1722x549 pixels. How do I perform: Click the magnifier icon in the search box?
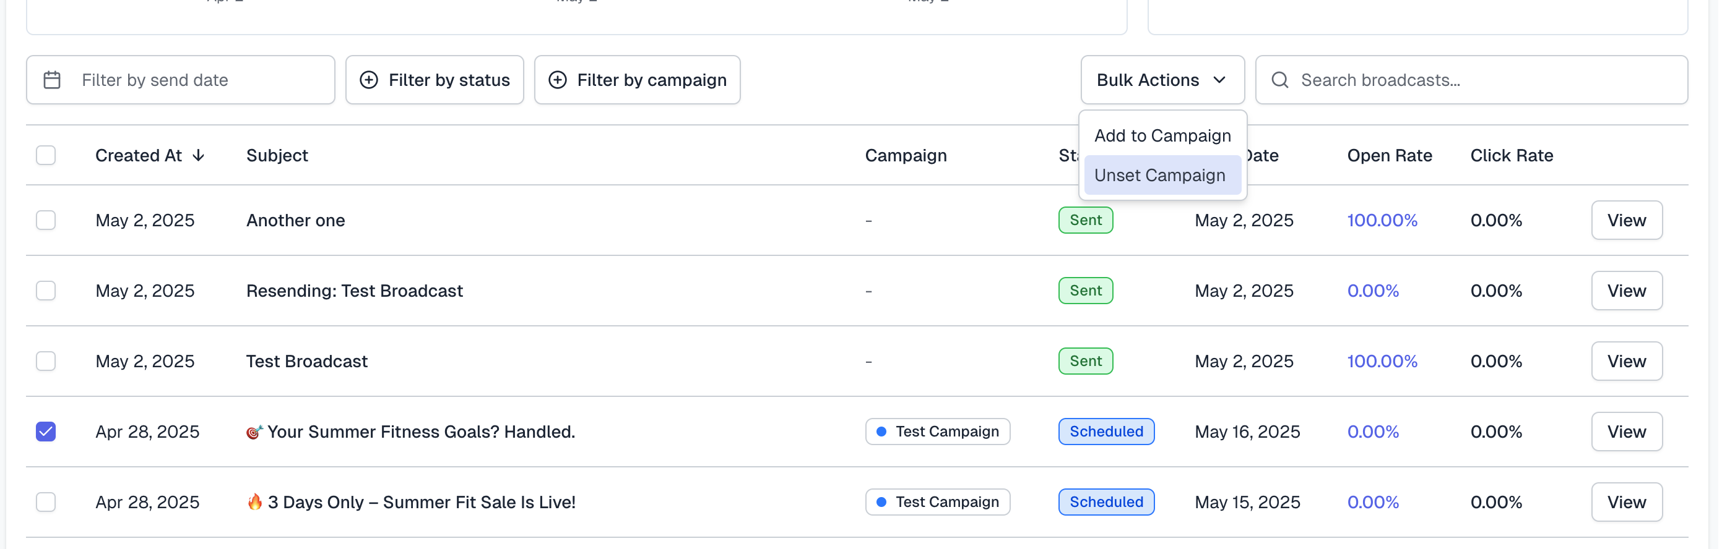click(x=1279, y=80)
